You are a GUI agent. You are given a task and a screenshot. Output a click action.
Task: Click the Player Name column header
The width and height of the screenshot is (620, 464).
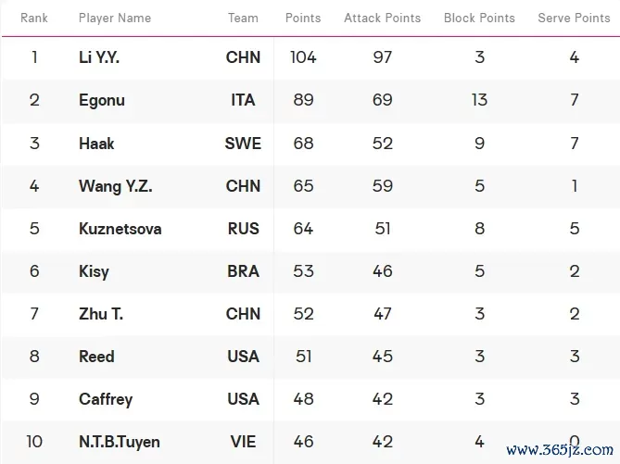pos(115,18)
